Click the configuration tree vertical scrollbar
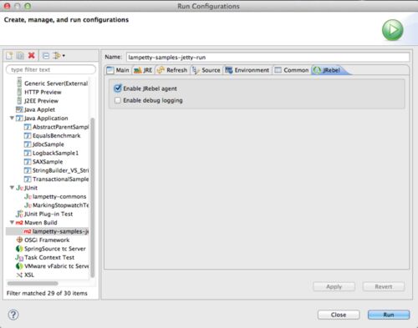Image resolution: width=418 pixels, height=328 pixels. [x=93, y=198]
